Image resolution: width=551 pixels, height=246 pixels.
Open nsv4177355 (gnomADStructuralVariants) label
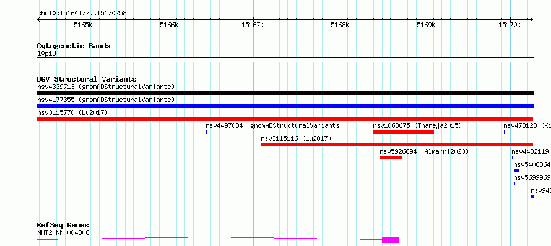[x=106, y=100]
